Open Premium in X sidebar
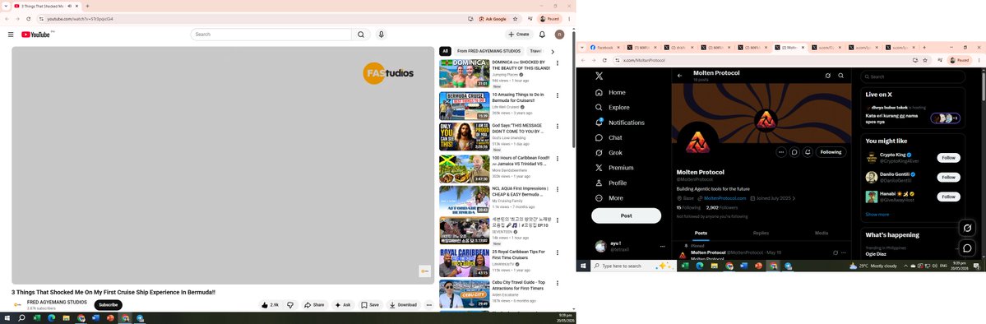 tap(614, 168)
